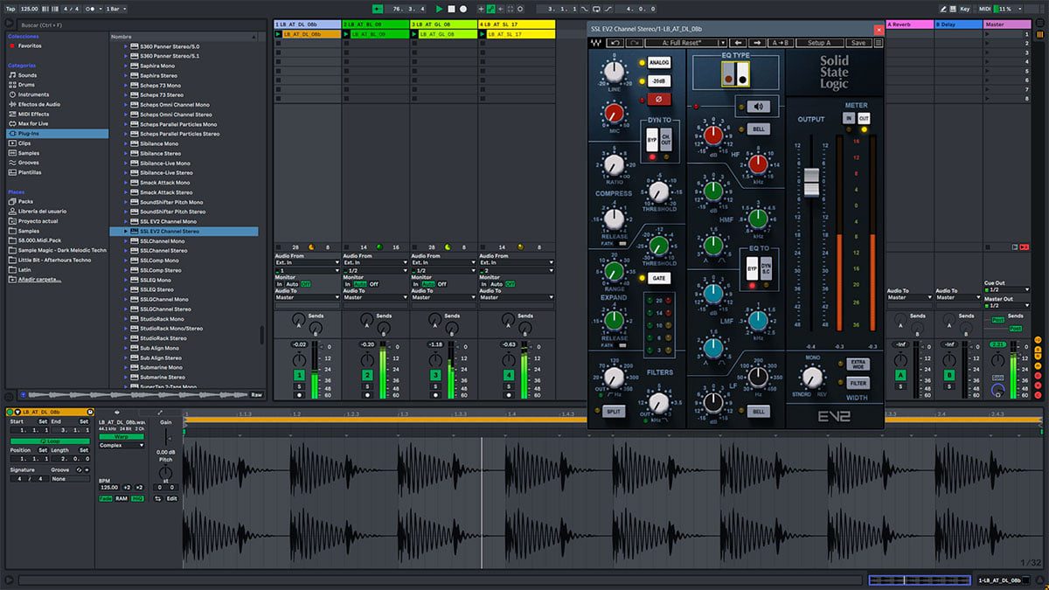The width and height of the screenshot is (1049, 590).
Task: Toggle DYN TO BYP switch
Action: point(652,141)
